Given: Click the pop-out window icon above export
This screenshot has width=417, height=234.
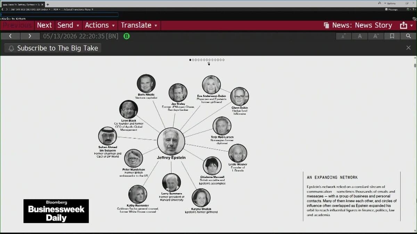Looking at the screenshot, I should [x=414, y=19].
